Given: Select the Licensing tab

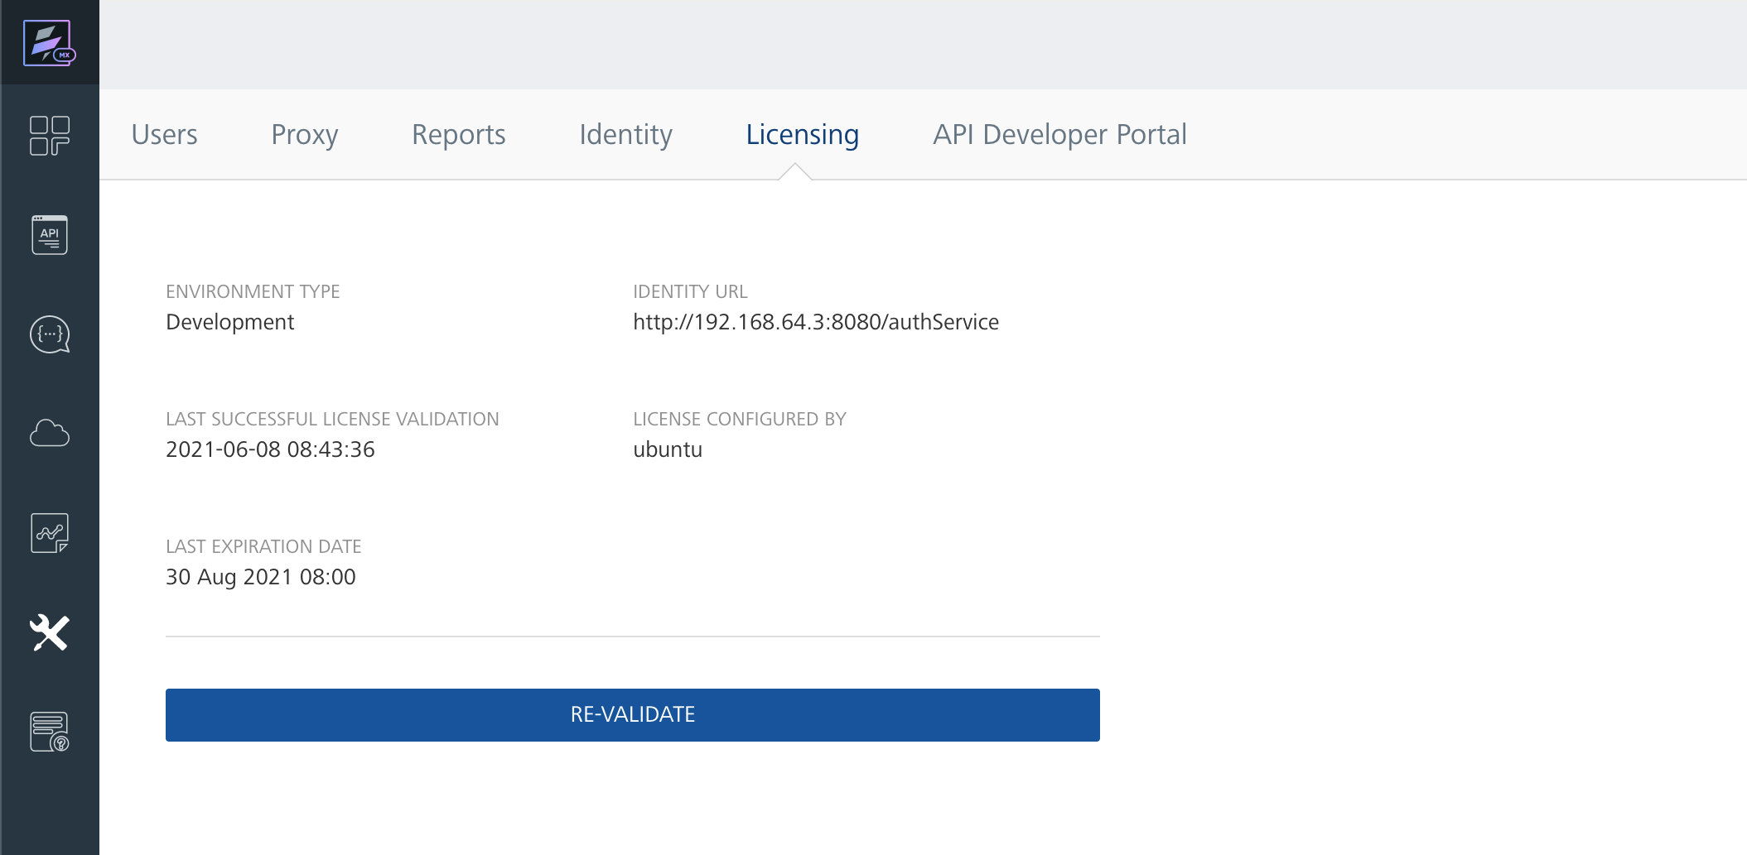Looking at the screenshot, I should point(802,134).
